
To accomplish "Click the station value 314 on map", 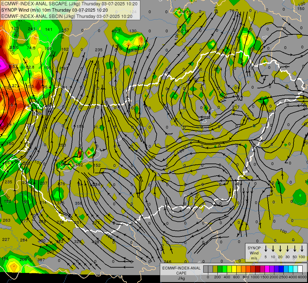I will (x=43, y=202).
